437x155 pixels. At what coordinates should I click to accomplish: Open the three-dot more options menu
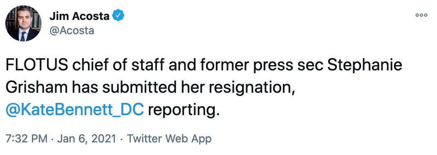(421, 15)
